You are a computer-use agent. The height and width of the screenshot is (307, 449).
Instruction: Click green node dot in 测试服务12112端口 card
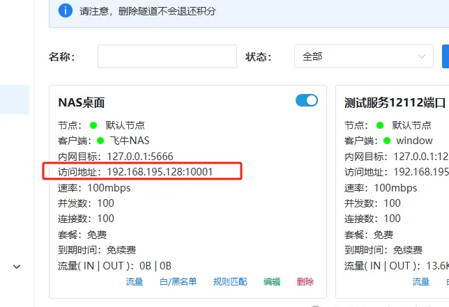380,125
